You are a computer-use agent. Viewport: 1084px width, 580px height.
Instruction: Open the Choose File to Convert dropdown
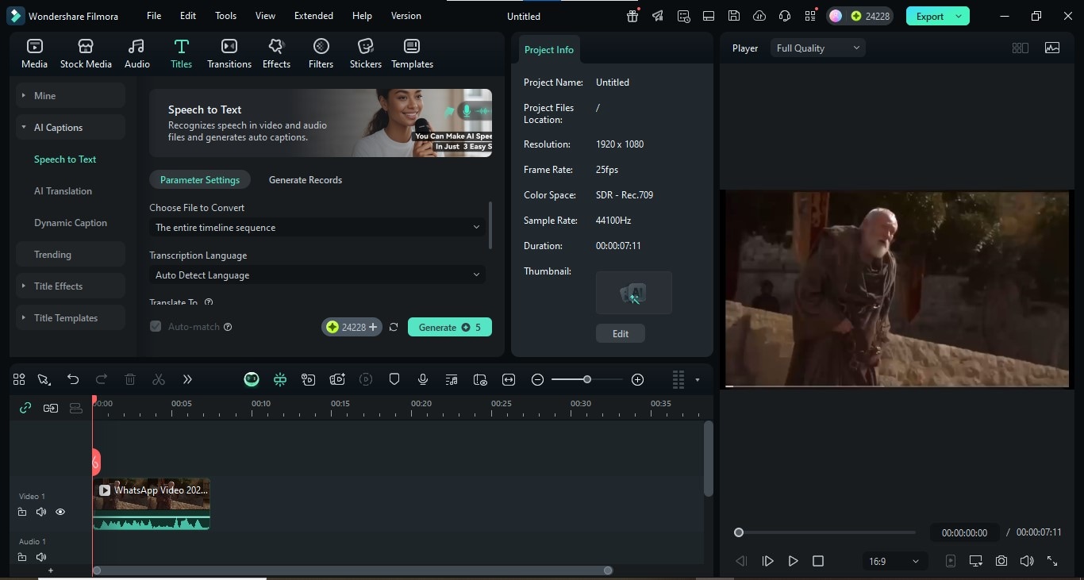tap(317, 228)
